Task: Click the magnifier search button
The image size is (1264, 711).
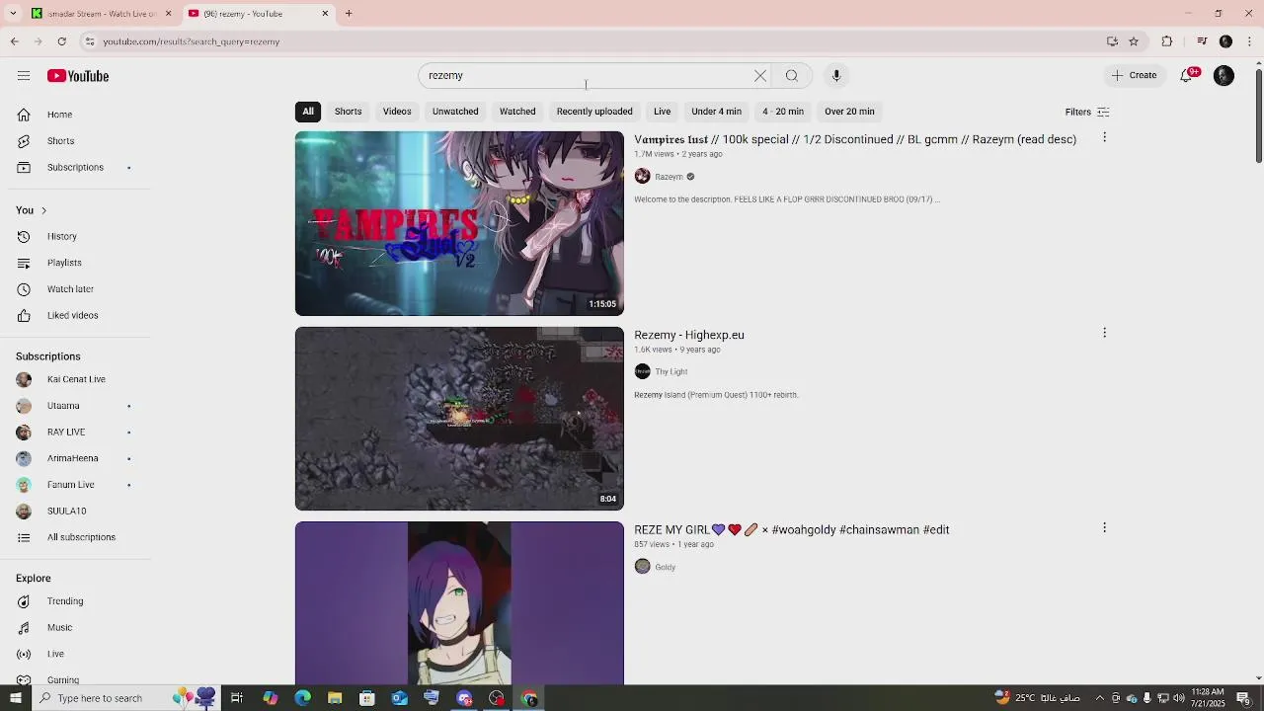Action: (x=792, y=76)
